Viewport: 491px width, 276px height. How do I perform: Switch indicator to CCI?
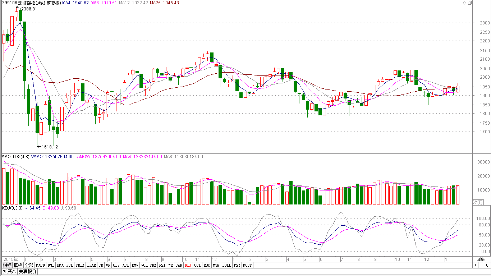click(x=198, y=265)
